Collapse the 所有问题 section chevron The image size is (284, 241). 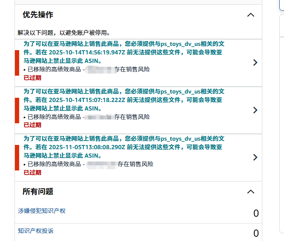pos(251,192)
